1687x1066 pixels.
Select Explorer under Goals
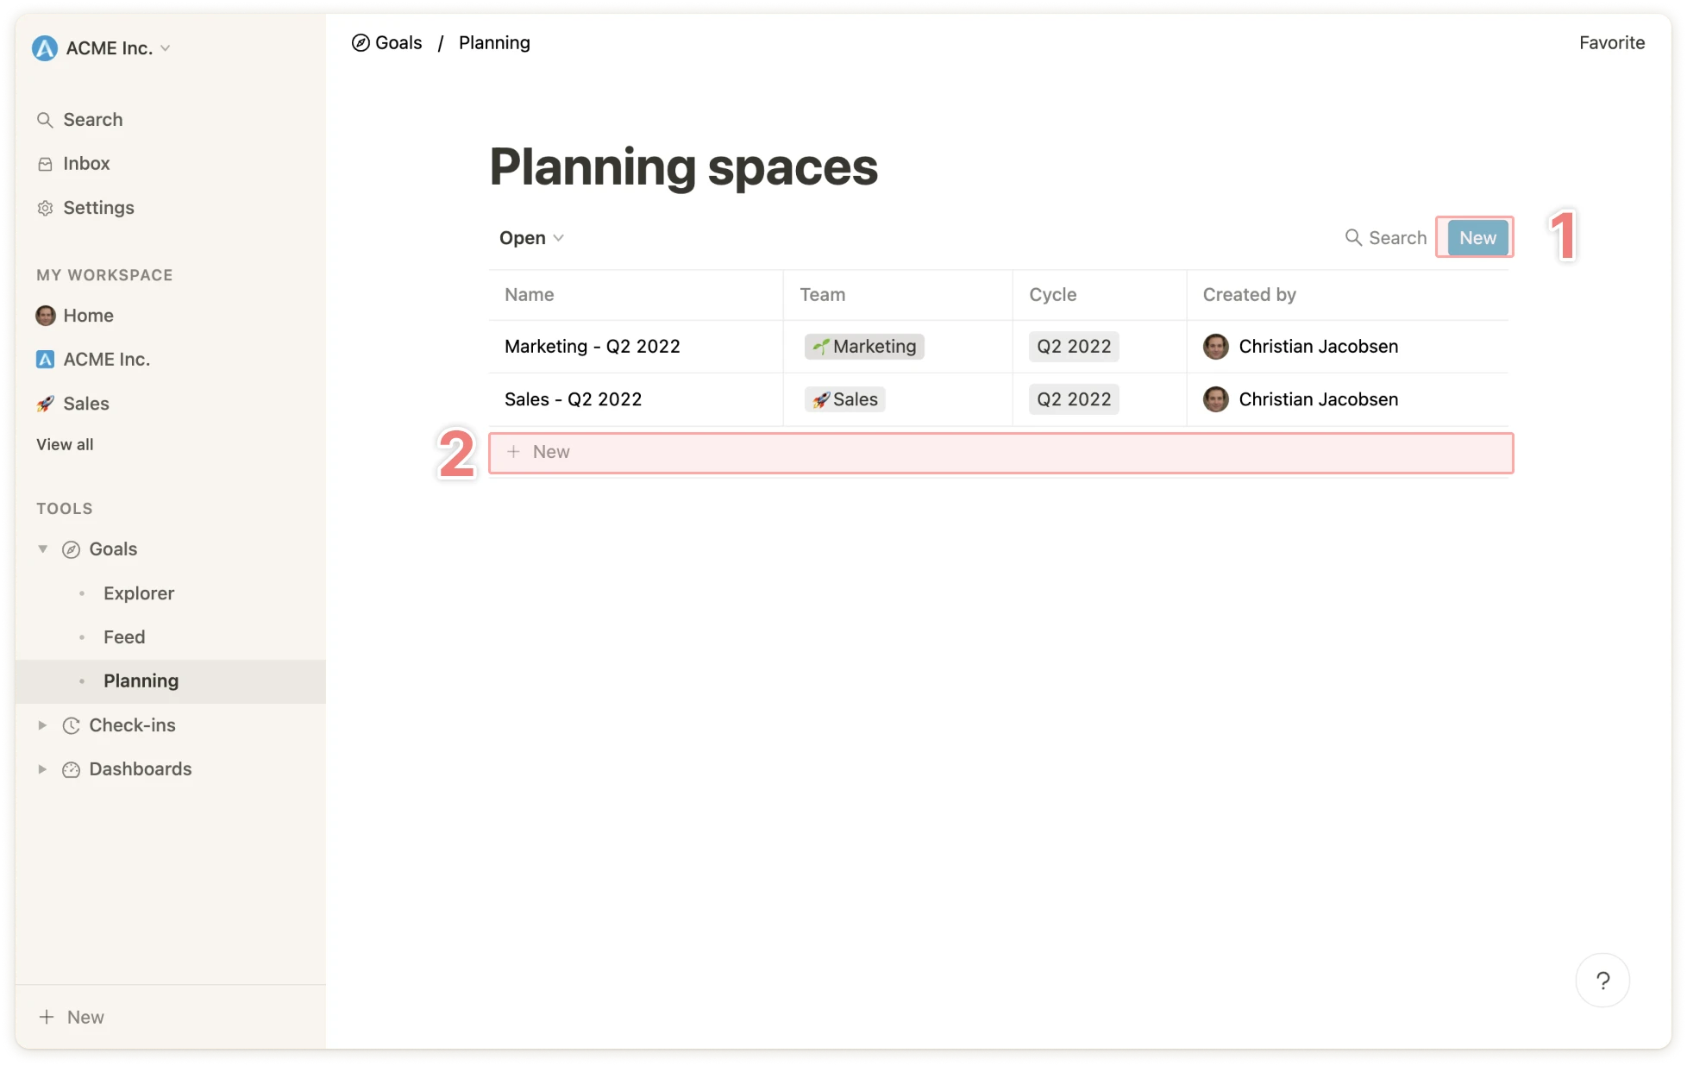pyautogui.click(x=139, y=593)
